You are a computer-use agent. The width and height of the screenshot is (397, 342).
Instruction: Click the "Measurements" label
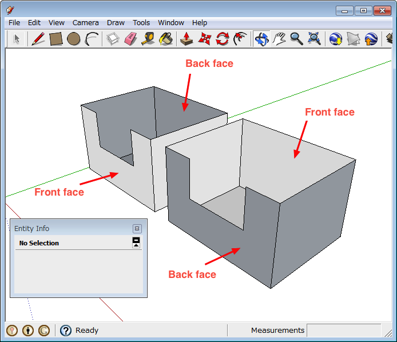pos(277,331)
